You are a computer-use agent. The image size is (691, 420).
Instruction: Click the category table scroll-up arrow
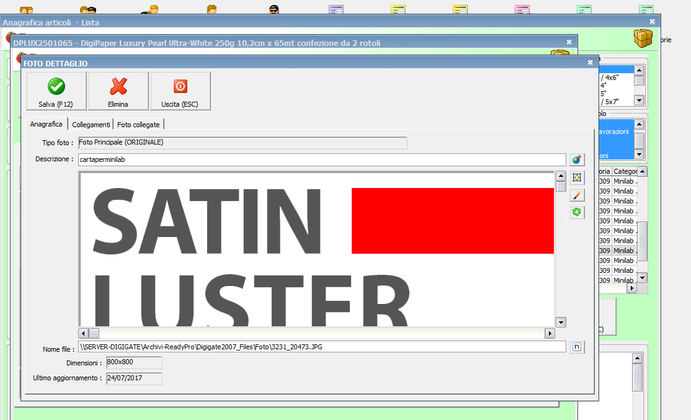click(x=643, y=171)
